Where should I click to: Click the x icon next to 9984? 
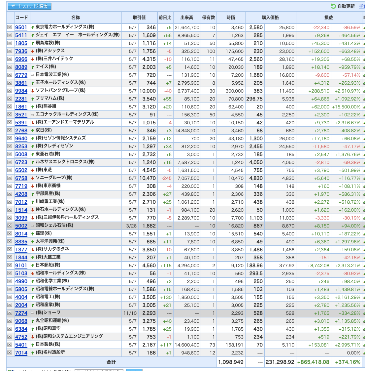10,91
